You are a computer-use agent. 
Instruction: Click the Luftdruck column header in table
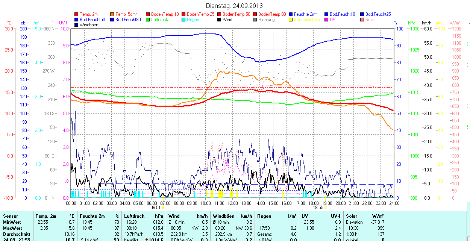(133, 216)
